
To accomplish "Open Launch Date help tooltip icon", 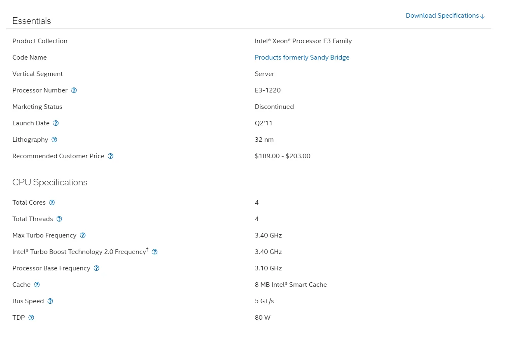I will click(56, 123).
